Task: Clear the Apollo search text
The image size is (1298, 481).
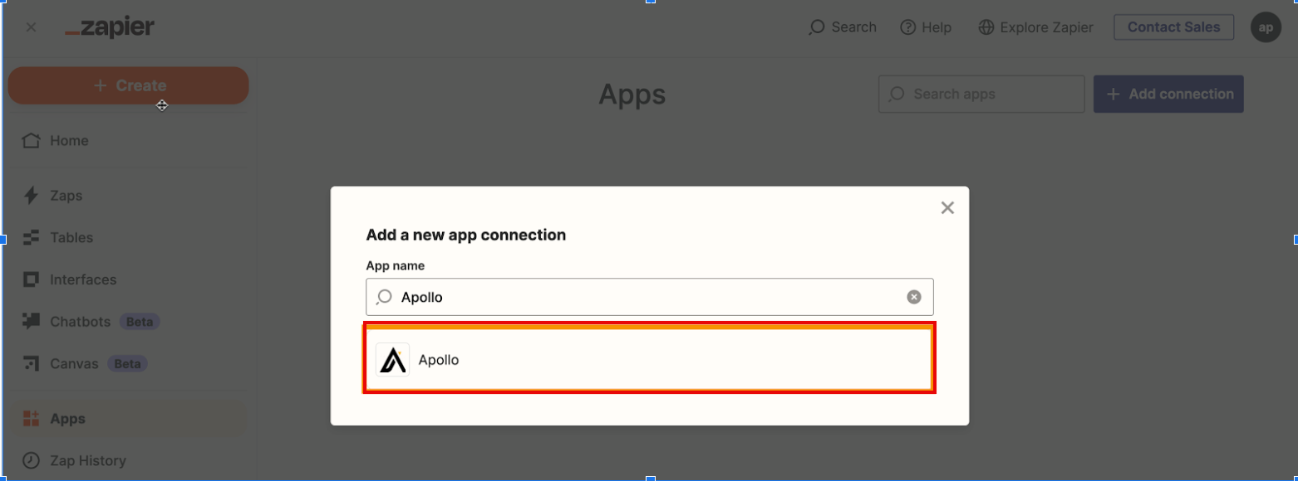Action: click(x=913, y=297)
